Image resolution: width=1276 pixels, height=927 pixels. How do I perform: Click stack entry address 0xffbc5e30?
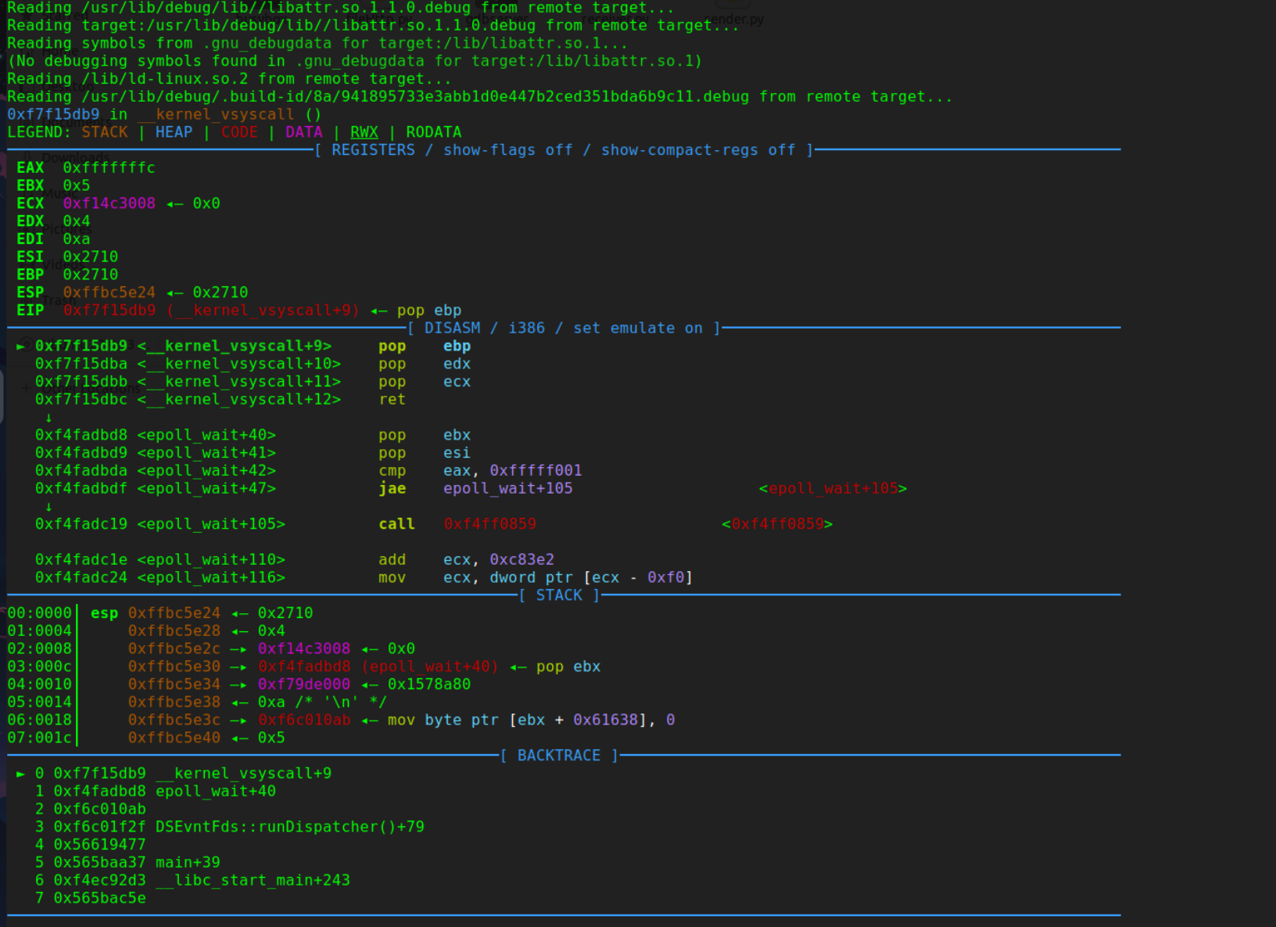coord(174,667)
